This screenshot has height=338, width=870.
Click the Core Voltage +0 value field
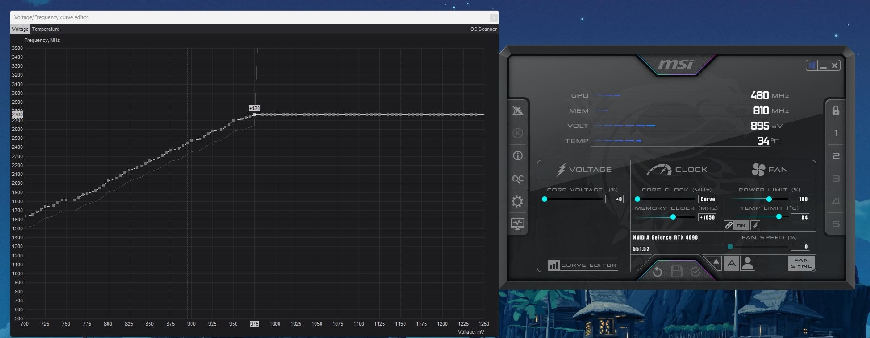pos(614,199)
